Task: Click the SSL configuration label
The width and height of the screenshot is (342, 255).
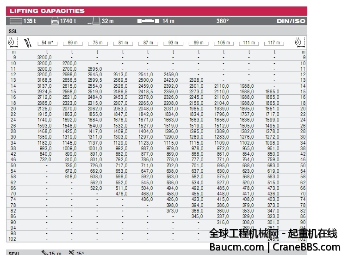Action: [x=12, y=31]
